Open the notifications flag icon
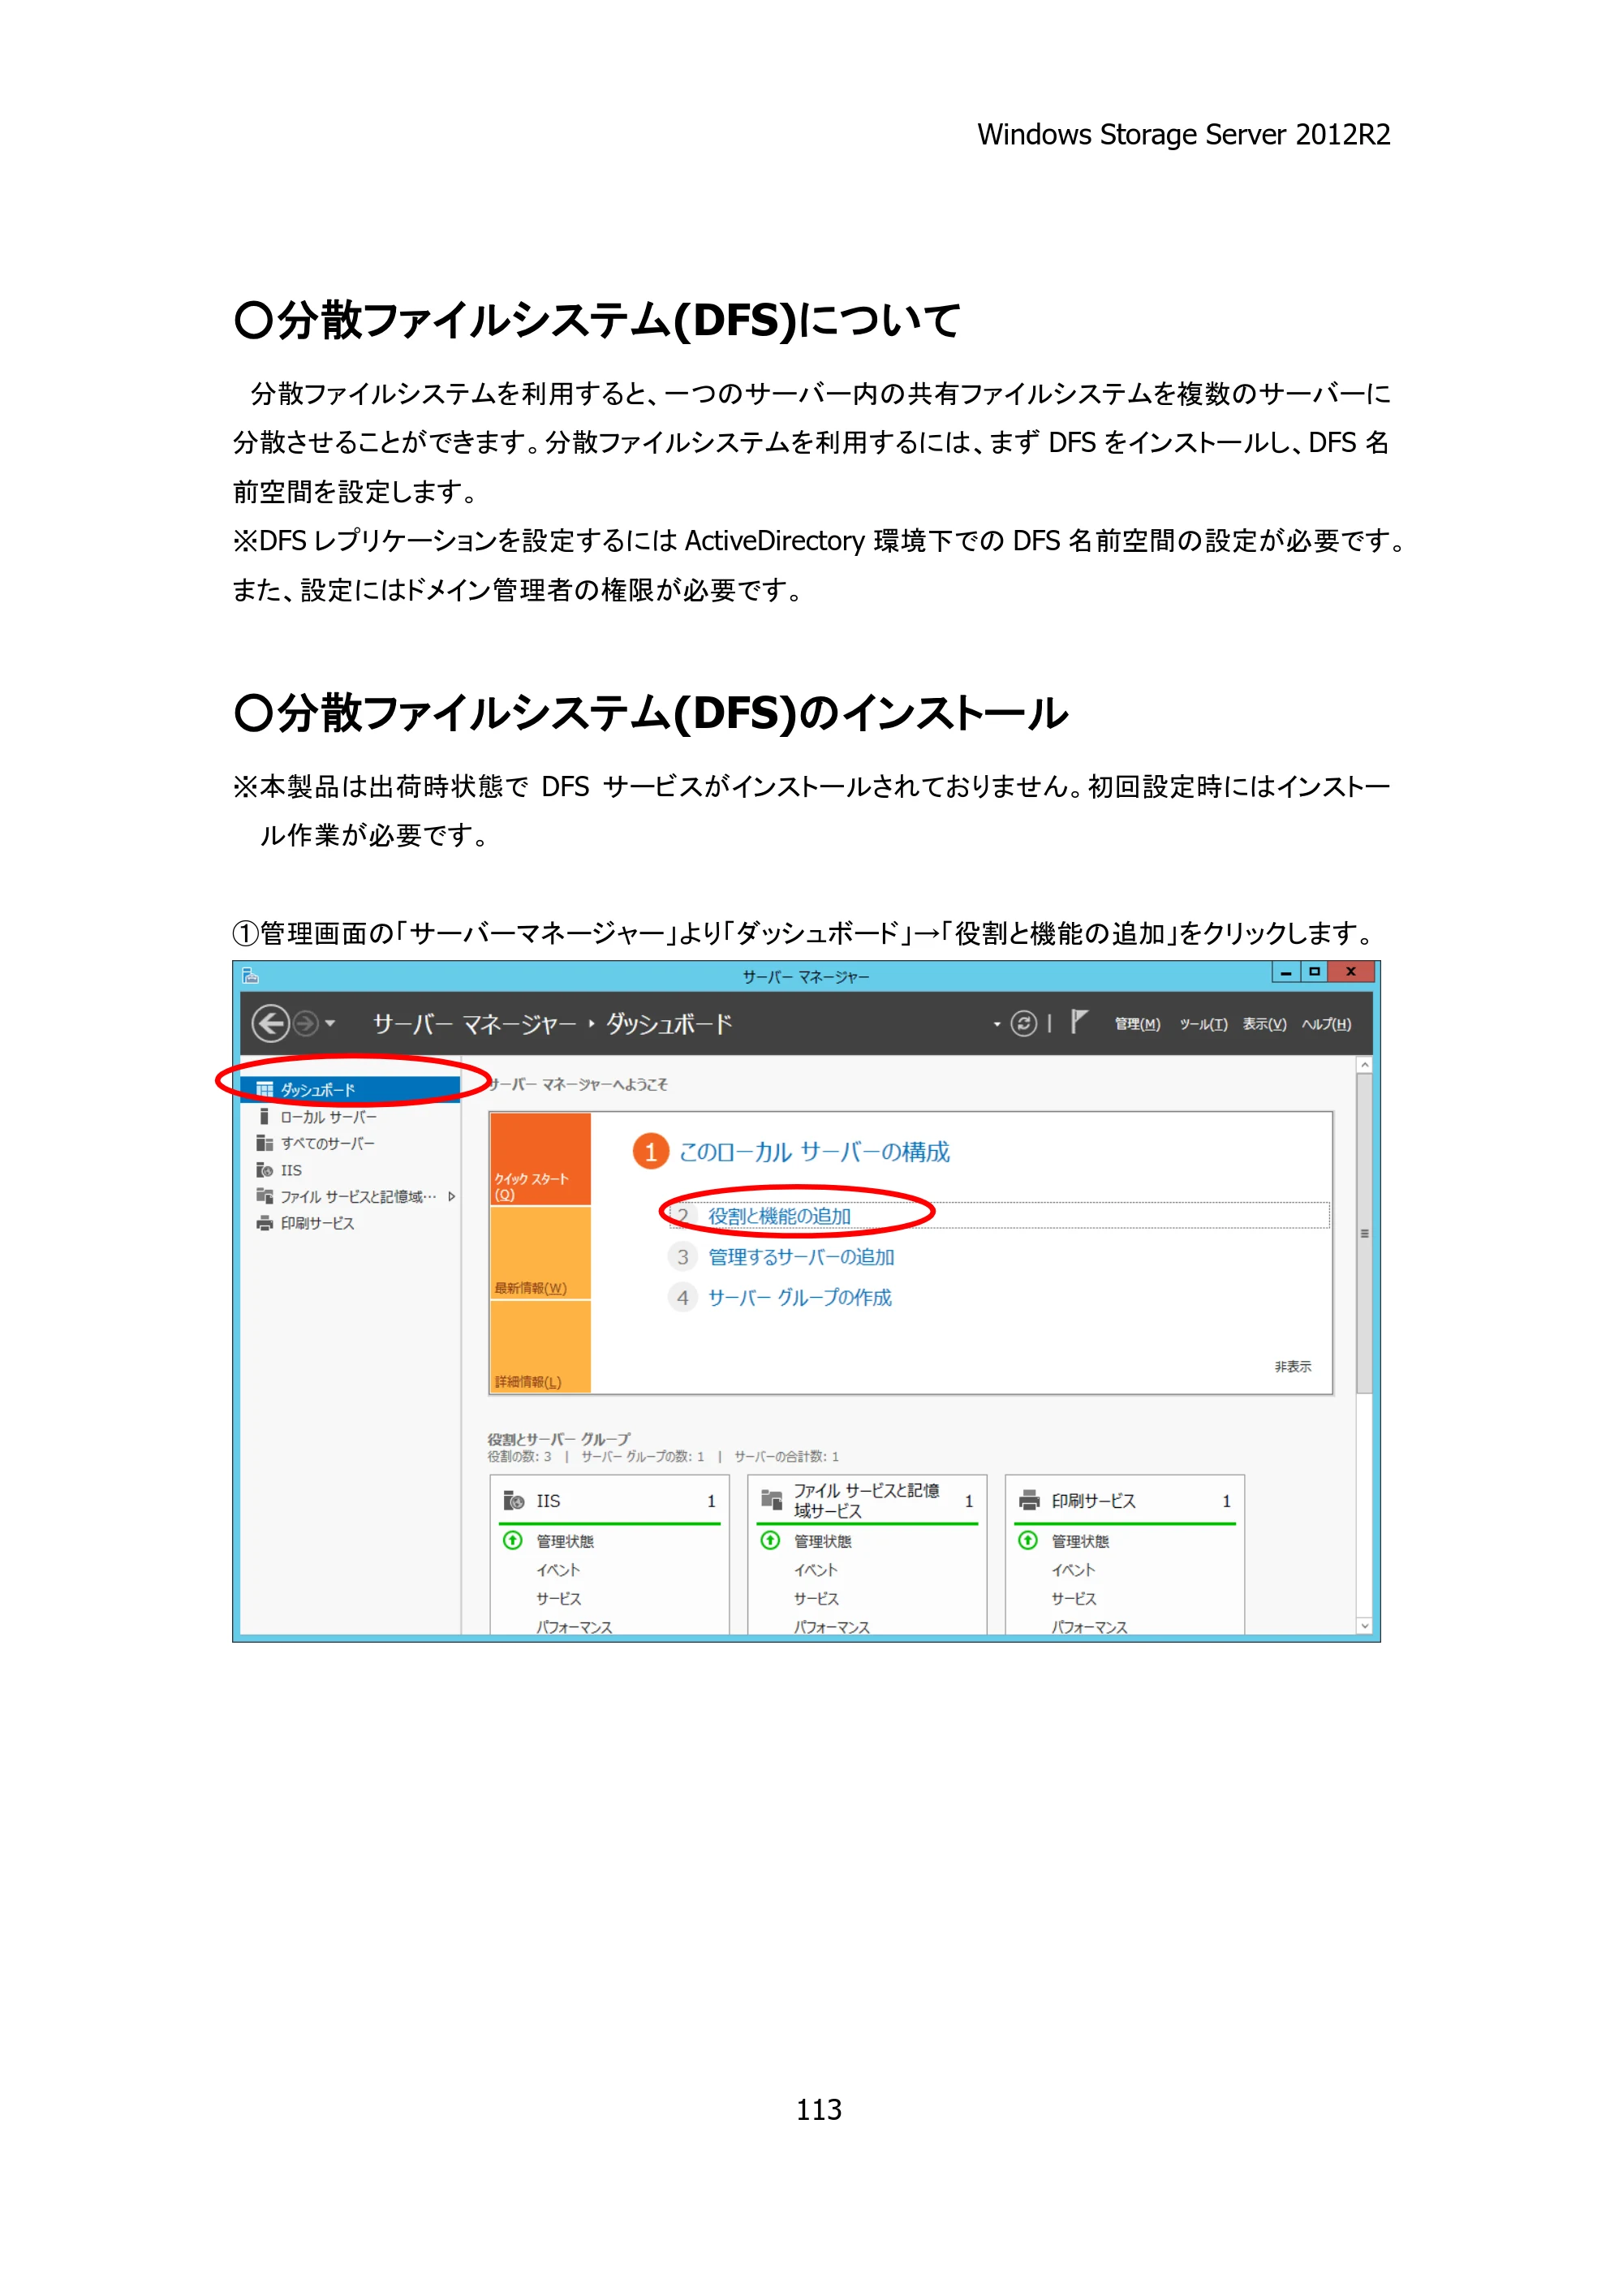The image size is (1623, 2296). pos(1078,1022)
